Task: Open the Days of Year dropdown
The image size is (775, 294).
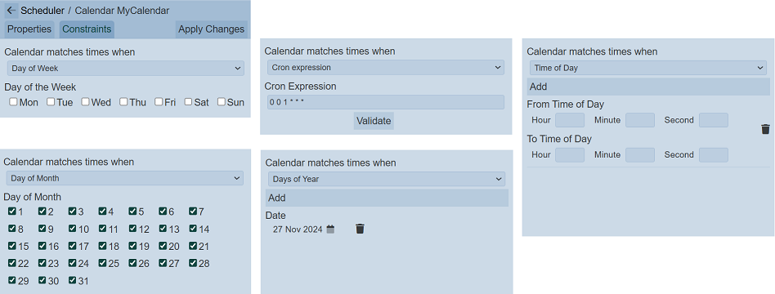Action: pos(387,180)
